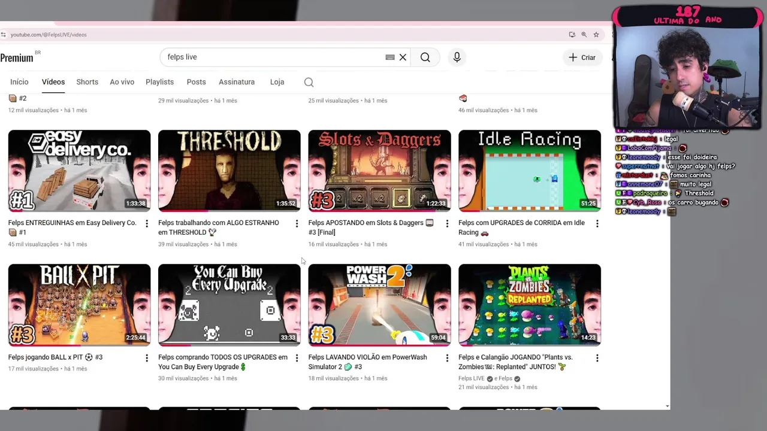Open more options for BALL x PIT video
767x431 pixels.
(147, 358)
